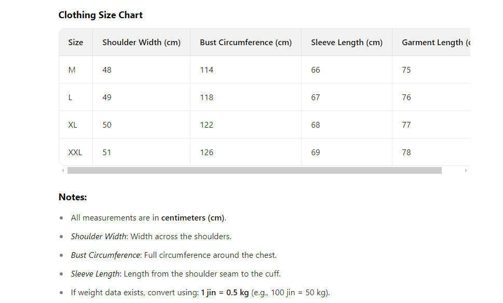
Task: Click the table's left scroll arrow
Action: coord(63,170)
